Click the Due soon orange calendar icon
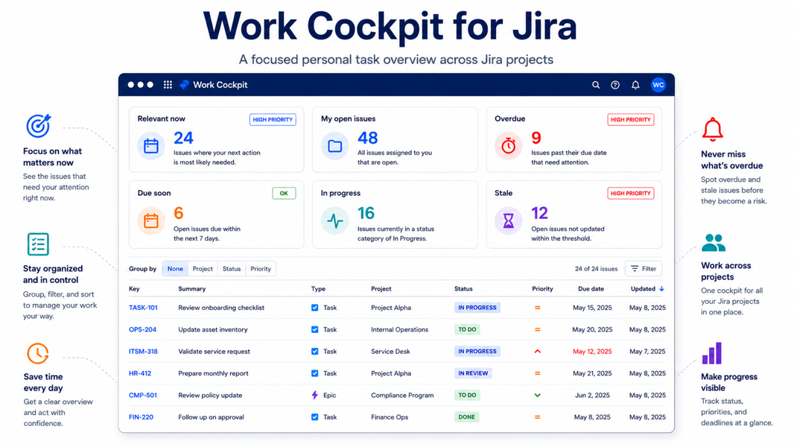This screenshot has height=447, width=794. click(151, 221)
